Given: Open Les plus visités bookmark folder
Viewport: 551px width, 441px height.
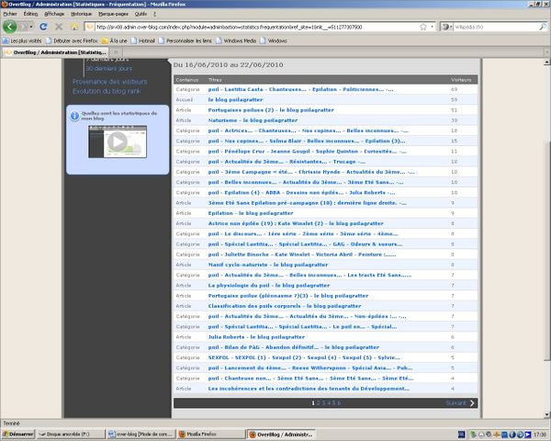Looking at the screenshot, I should click(22, 40).
